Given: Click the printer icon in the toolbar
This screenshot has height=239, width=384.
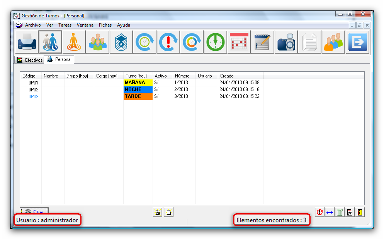Looking at the screenshot, I should coord(27,42).
